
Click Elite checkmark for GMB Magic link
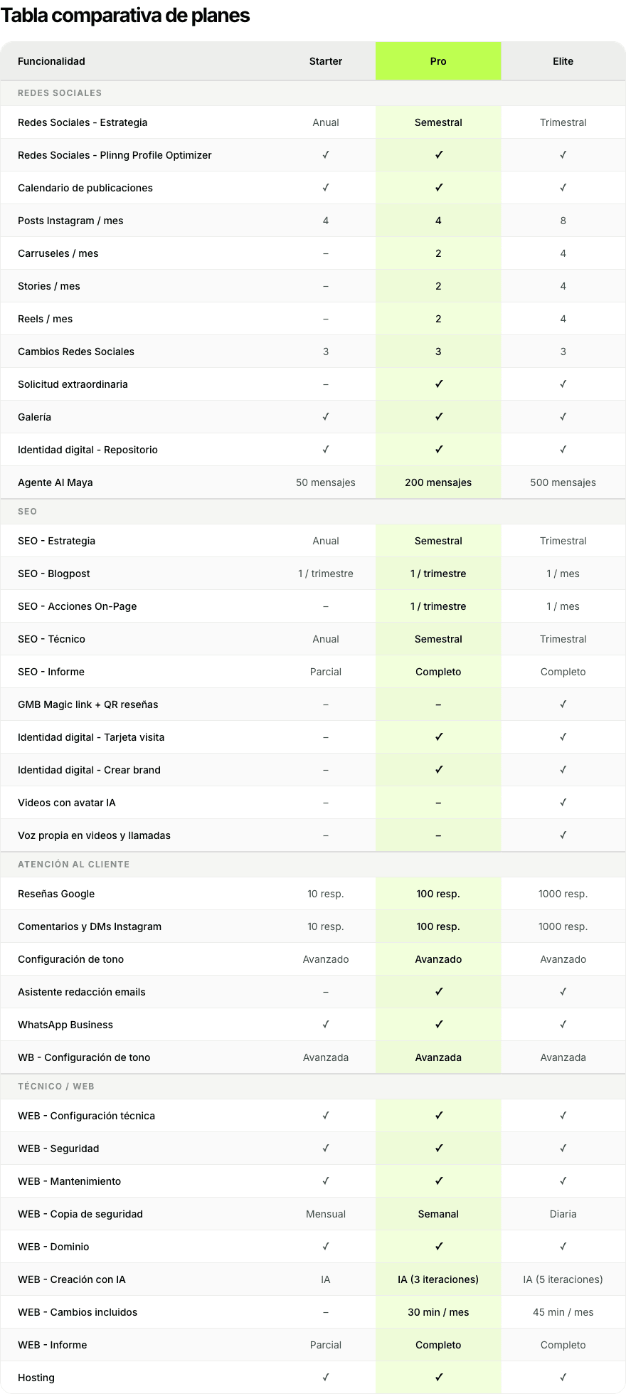coord(563,704)
